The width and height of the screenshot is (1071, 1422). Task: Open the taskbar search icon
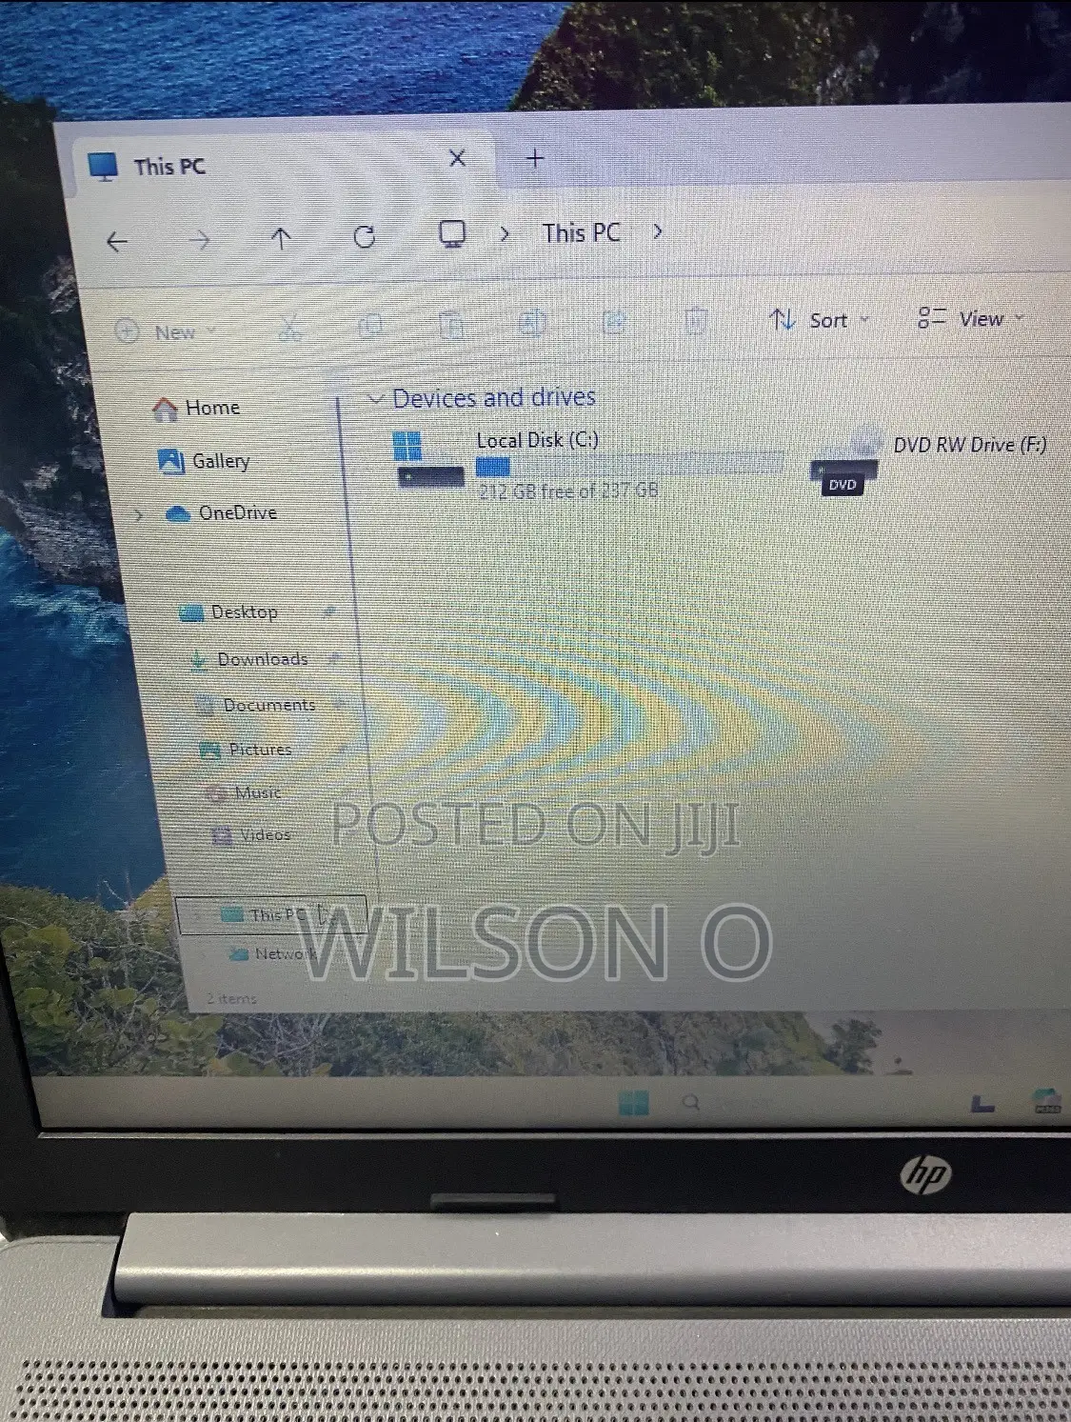(692, 1102)
